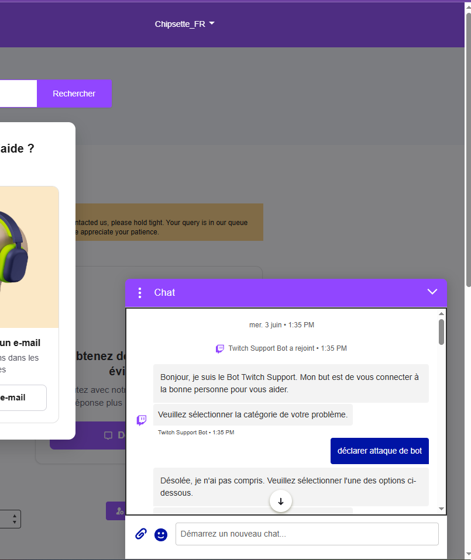This screenshot has width=471, height=560.
Task: Open the Chipsette_FR account dropdown
Action: click(184, 24)
